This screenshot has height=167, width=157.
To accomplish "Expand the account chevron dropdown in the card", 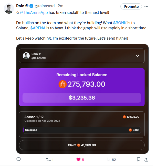I will 137,56.
